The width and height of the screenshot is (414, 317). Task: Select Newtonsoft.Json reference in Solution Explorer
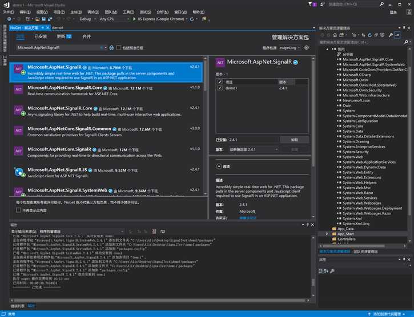pyautogui.click(x=356, y=100)
